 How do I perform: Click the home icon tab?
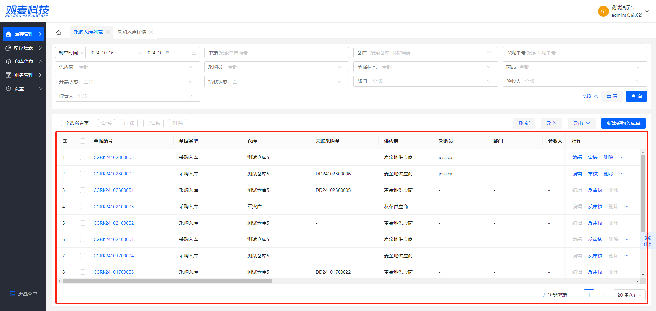59,32
